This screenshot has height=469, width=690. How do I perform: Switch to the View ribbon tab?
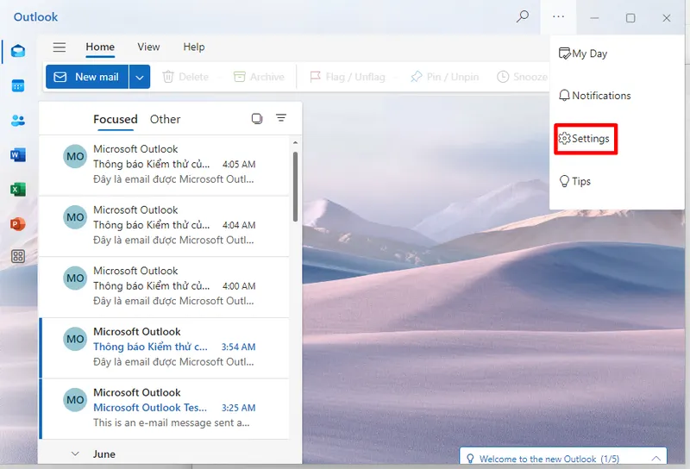pyautogui.click(x=148, y=47)
